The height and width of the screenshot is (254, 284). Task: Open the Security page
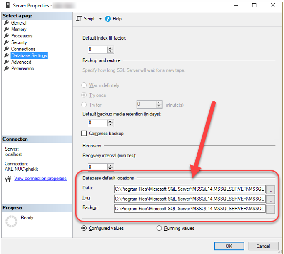point(19,42)
